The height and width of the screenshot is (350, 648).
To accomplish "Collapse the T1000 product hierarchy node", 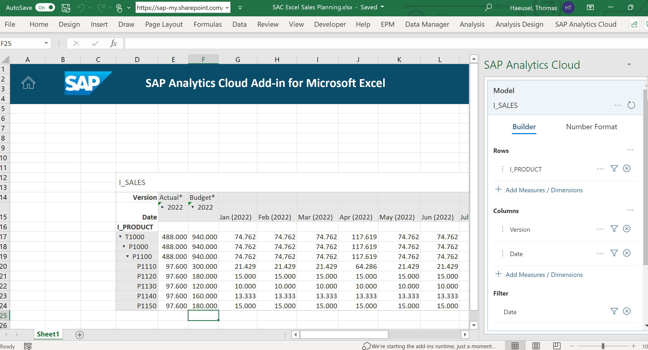I will tap(120, 237).
